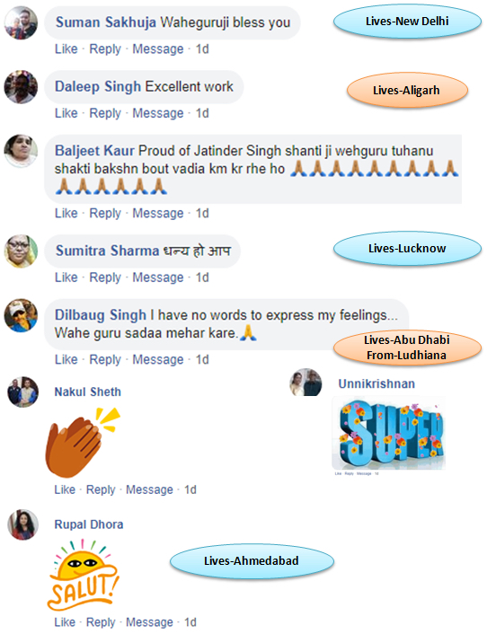Reply to Daleep Singh's comment

coord(105,113)
